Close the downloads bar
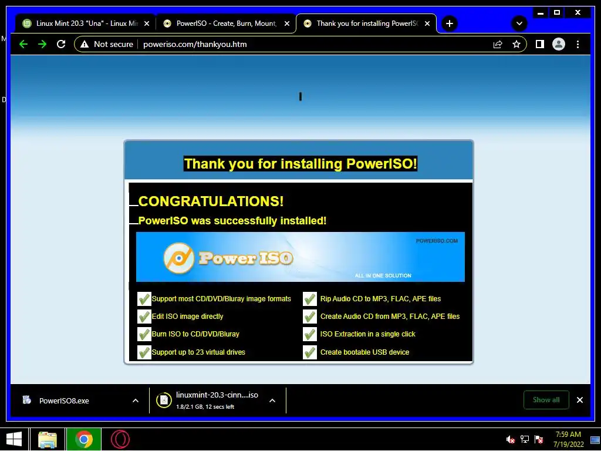Image resolution: width=601 pixels, height=451 pixels. point(579,400)
